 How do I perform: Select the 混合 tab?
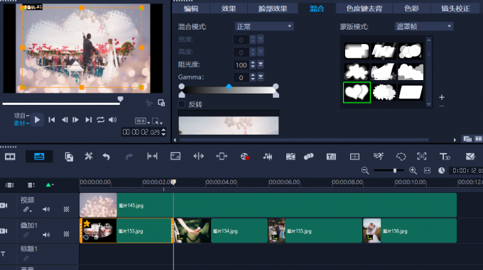317,9
